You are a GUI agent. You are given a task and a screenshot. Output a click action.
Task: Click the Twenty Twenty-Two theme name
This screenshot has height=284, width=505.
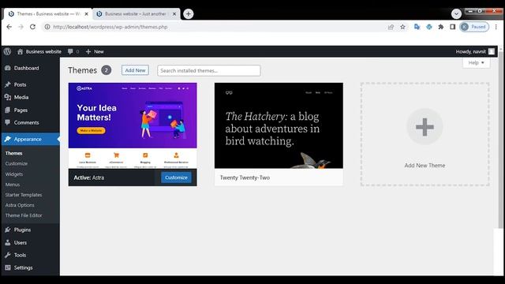245,177
